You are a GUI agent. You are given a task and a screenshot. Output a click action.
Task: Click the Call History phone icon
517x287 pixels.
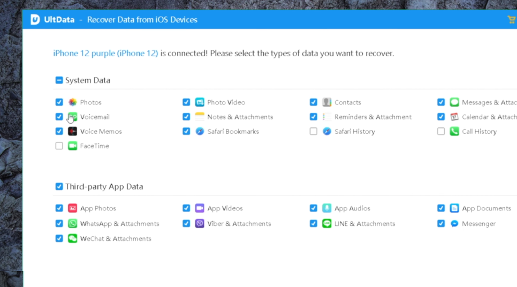[x=454, y=131]
